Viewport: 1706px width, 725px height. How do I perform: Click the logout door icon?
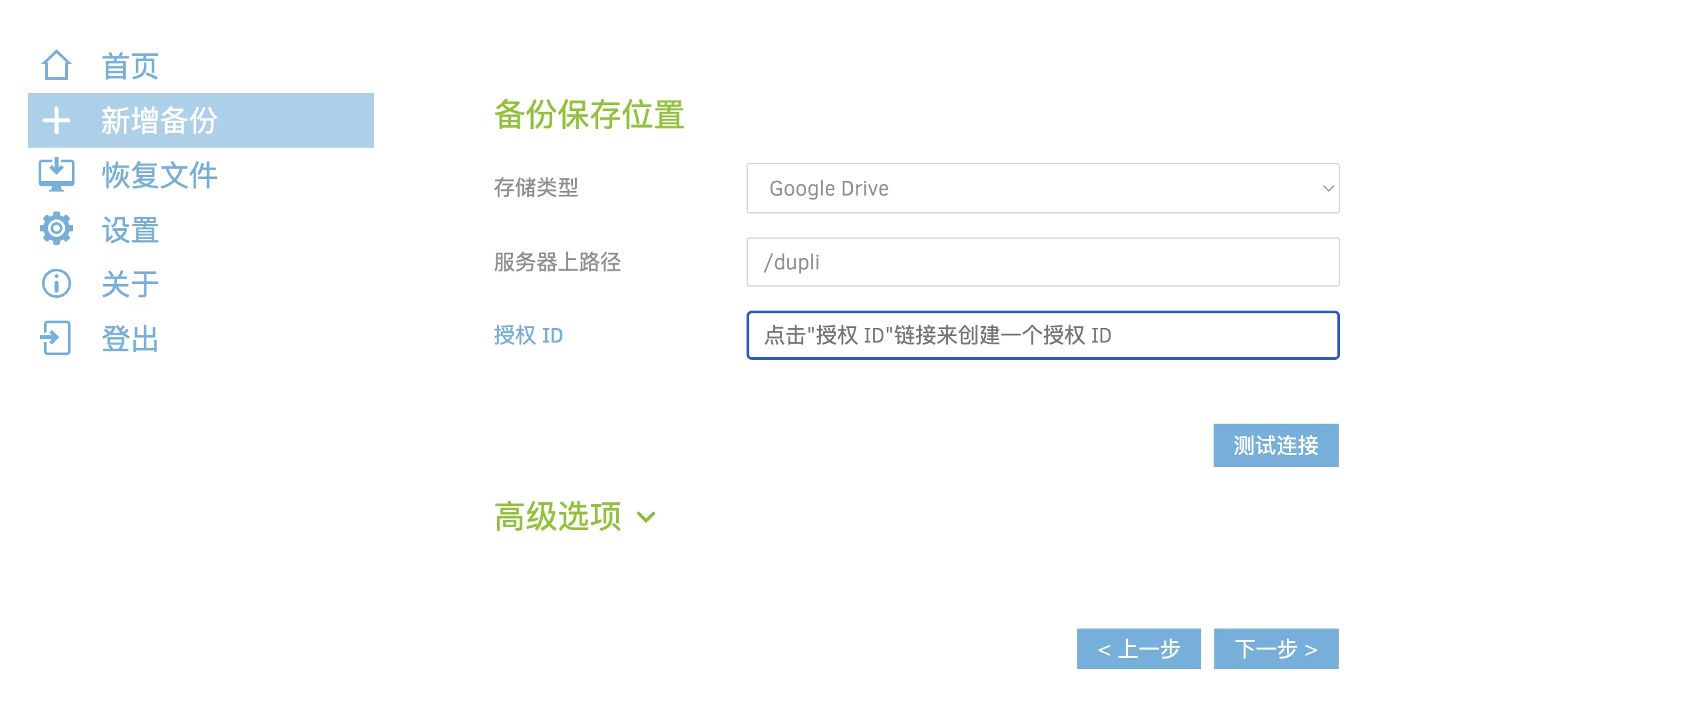(x=56, y=338)
